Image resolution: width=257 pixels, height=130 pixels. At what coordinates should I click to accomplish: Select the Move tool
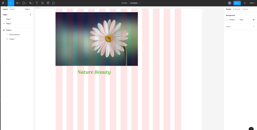pos(10,3)
